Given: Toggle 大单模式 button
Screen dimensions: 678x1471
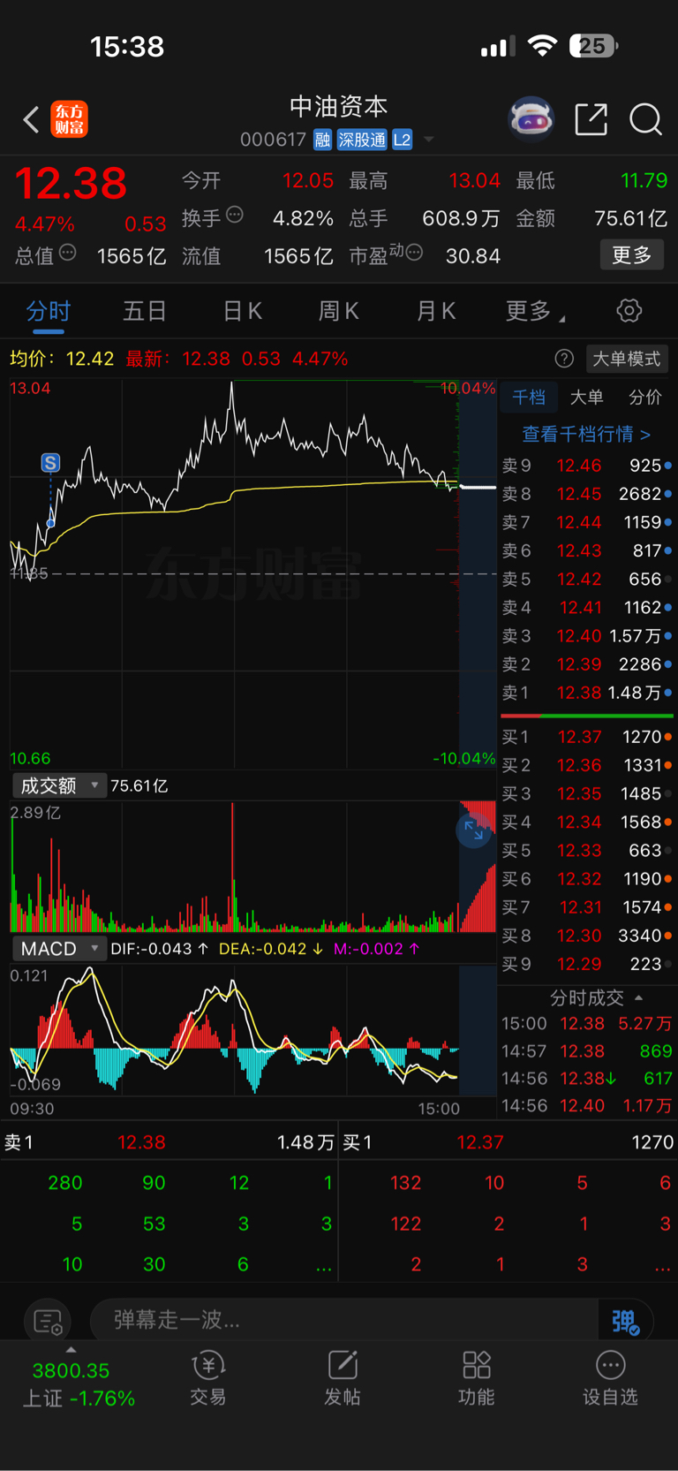Looking at the screenshot, I should 626,359.
